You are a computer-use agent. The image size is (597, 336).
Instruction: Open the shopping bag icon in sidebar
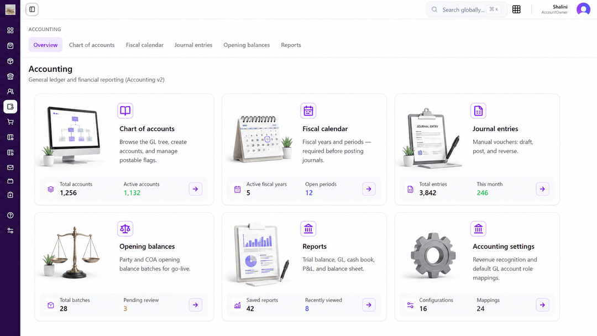click(11, 46)
